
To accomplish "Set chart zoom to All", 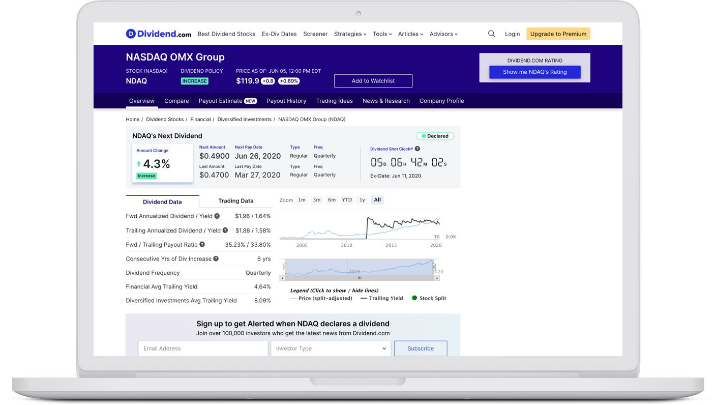I will 377,200.
